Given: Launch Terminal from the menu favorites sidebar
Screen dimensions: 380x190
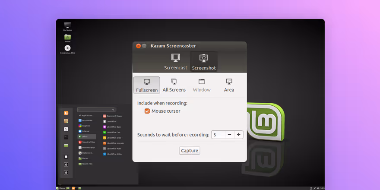Looking at the screenshot, I should pos(66,137).
